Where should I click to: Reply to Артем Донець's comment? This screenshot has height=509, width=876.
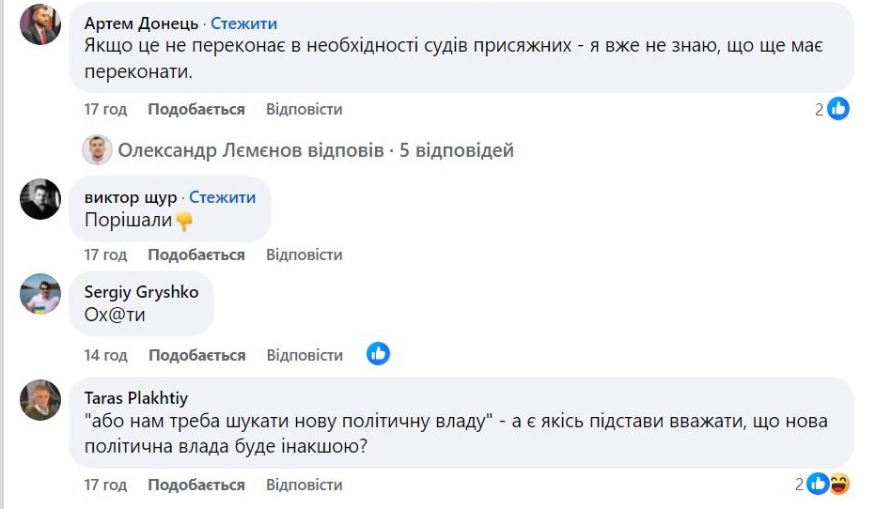(304, 109)
